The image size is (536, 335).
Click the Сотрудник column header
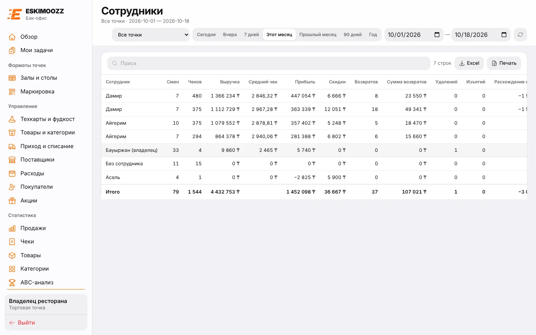[x=118, y=82]
